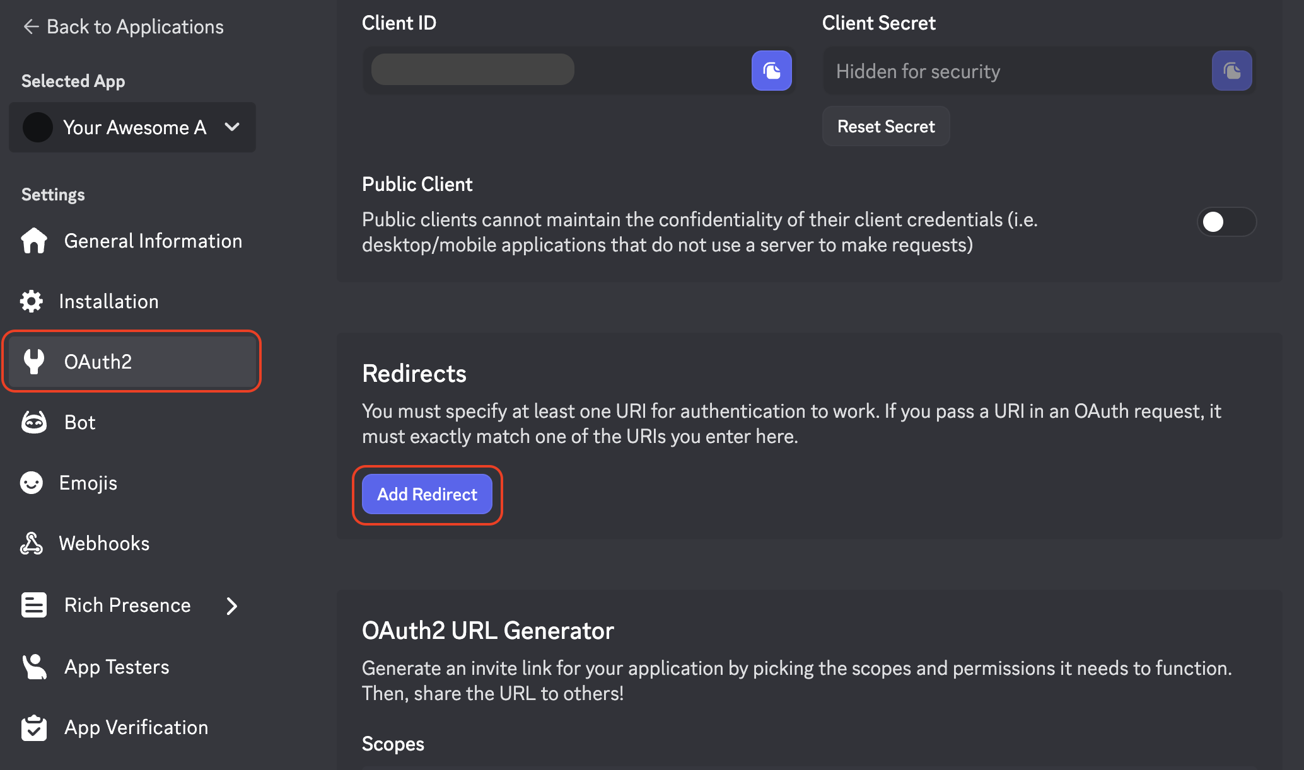Image resolution: width=1304 pixels, height=770 pixels.
Task: Click the App Testers icon
Action: click(x=34, y=667)
